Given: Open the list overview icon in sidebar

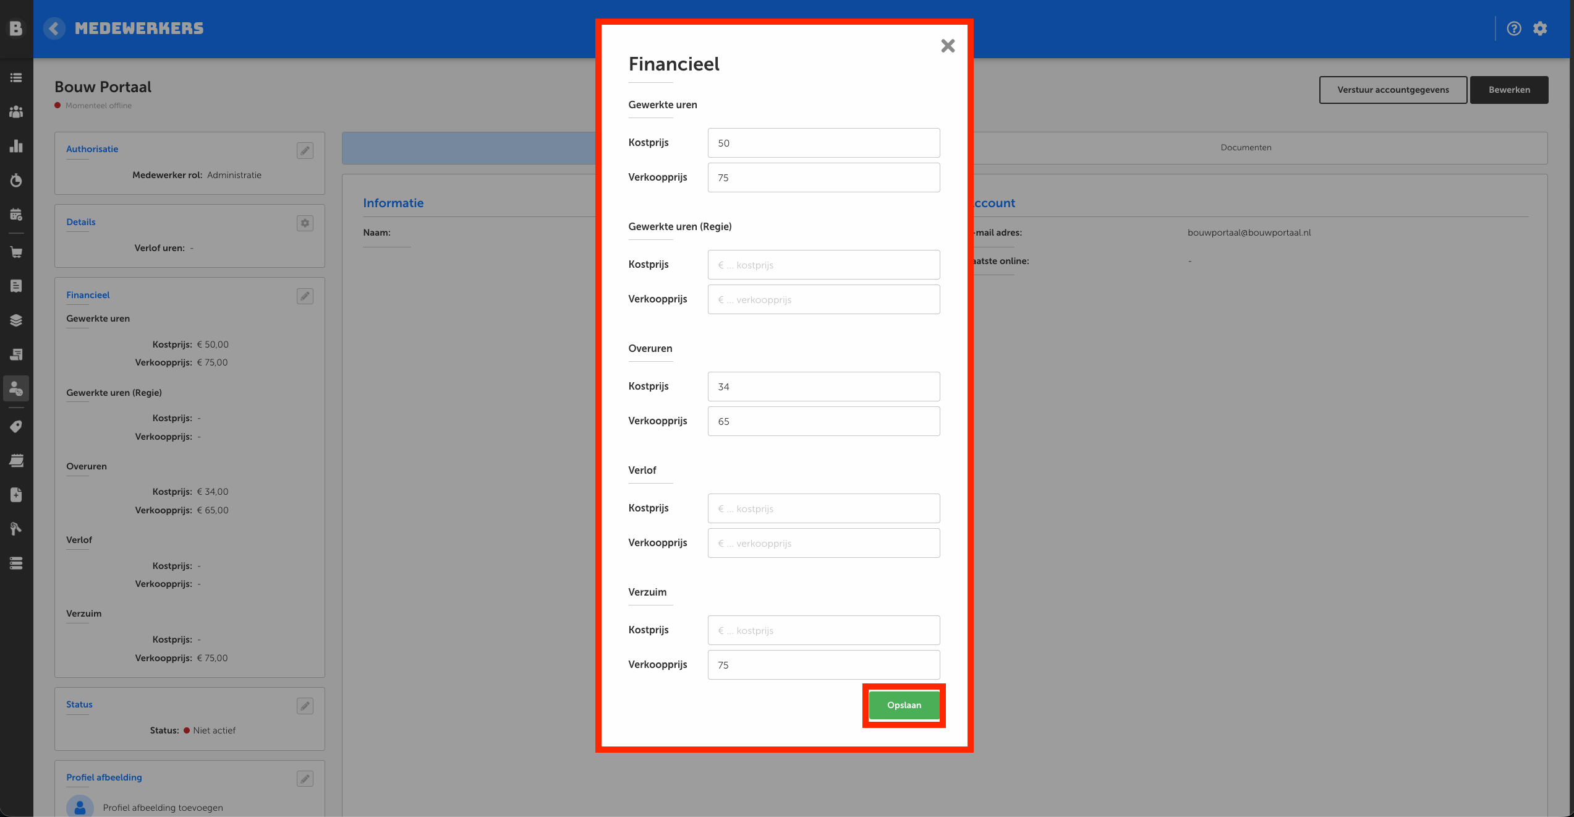Looking at the screenshot, I should [16, 78].
